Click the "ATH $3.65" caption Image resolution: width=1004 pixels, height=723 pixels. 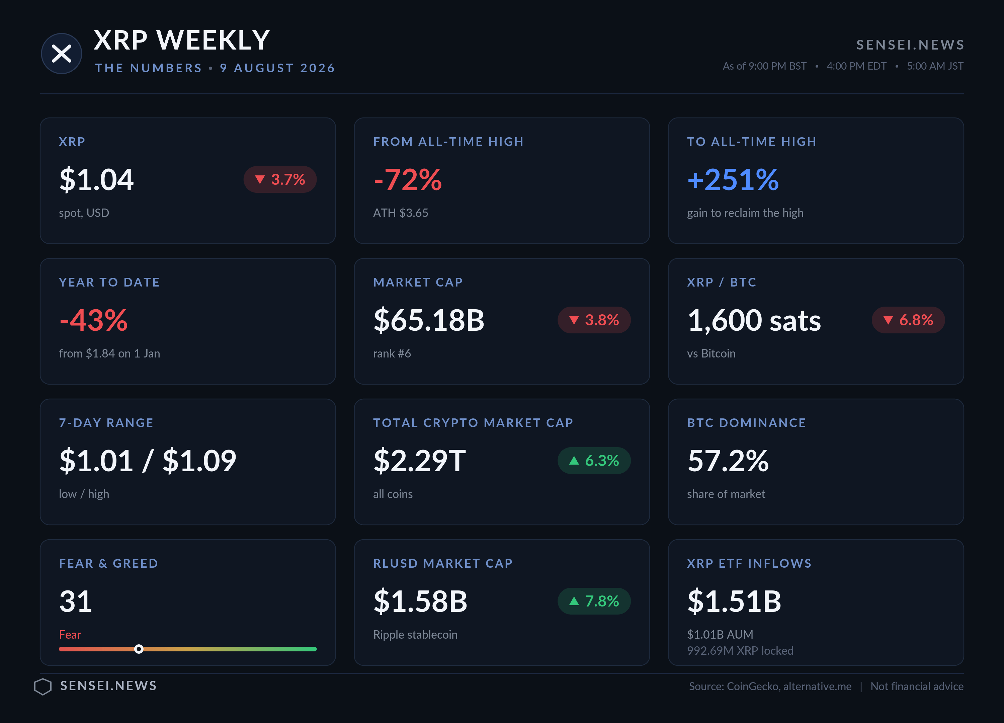(x=401, y=213)
